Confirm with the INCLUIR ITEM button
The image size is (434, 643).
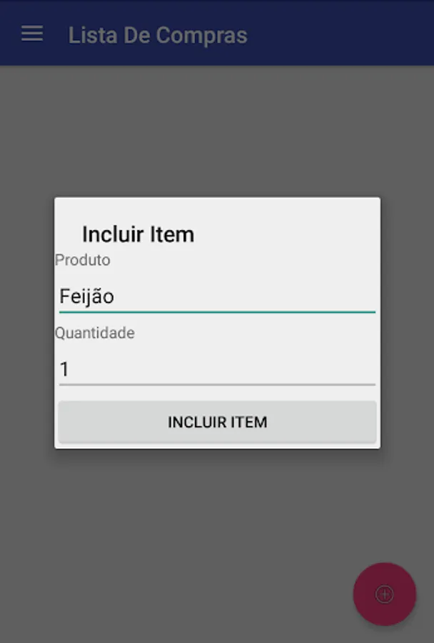(217, 422)
